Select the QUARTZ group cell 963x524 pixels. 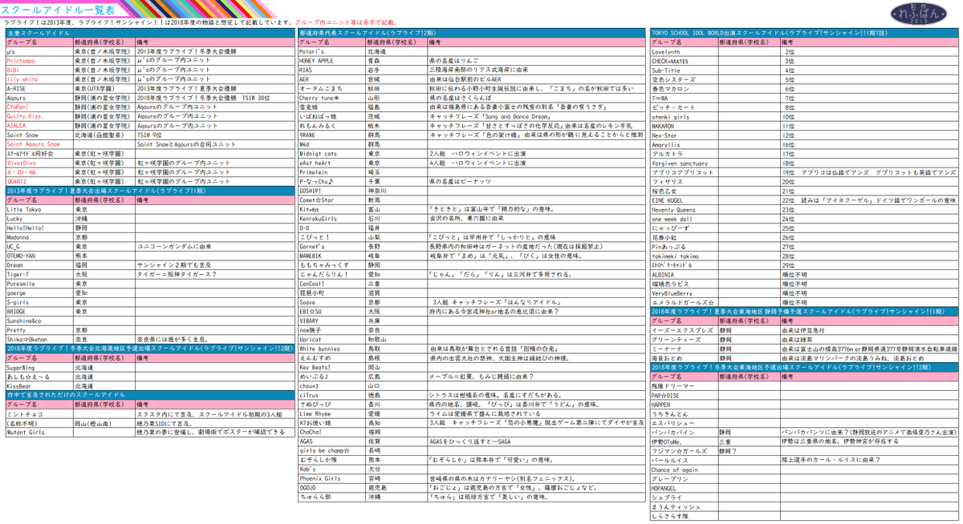(39, 180)
